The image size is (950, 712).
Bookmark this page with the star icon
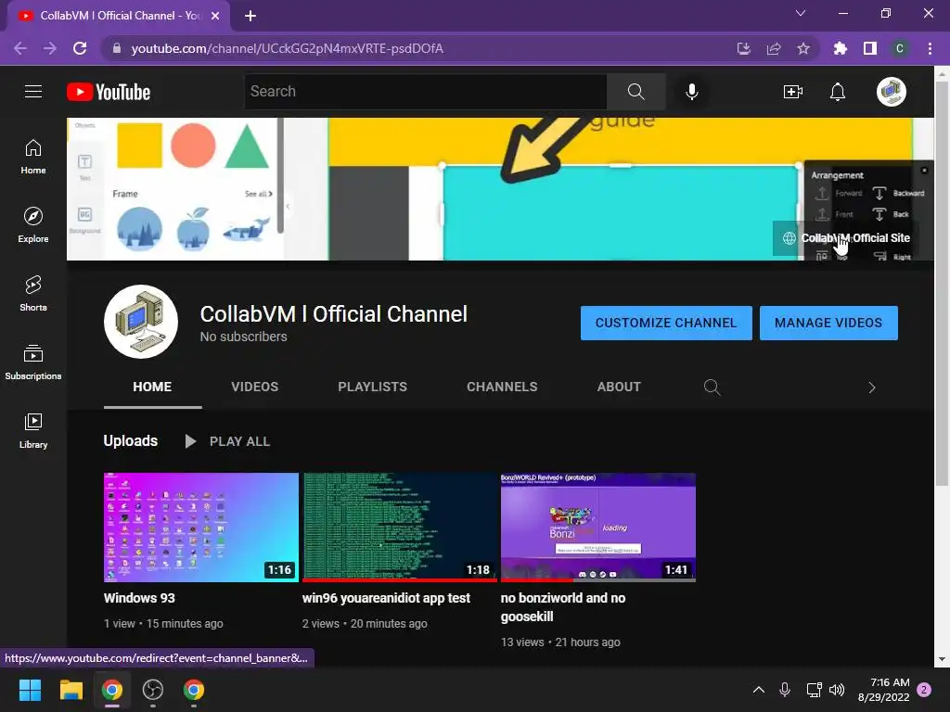[x=803, y=48]
